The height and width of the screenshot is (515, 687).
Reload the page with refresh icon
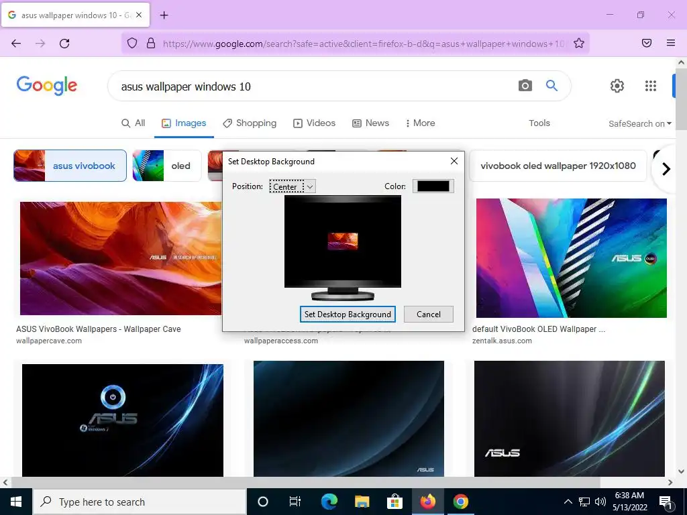click(x=64, y=43)
